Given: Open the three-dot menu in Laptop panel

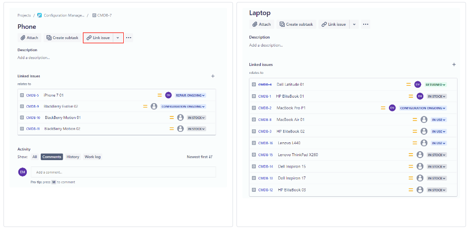Looking at the screenshot, I should 366,24.
